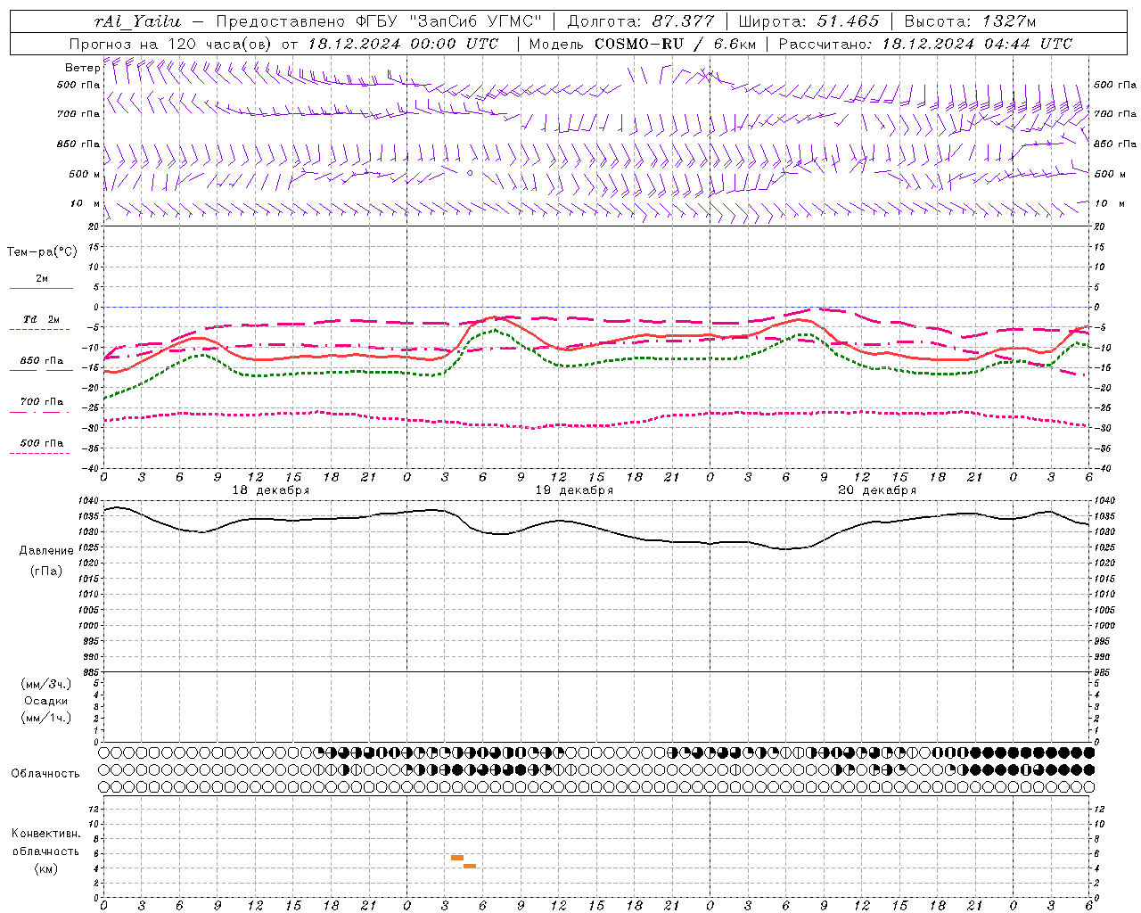
Task: Click the Прогноз на 120 часа(ов) text
Action: [172, 44]
